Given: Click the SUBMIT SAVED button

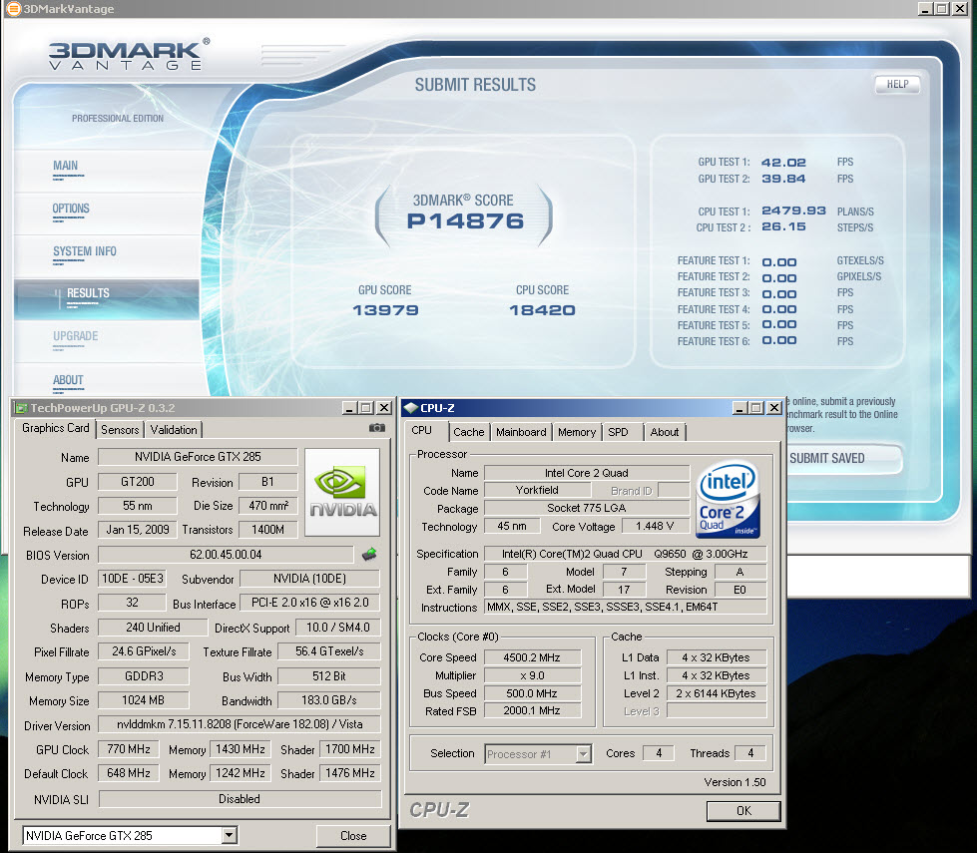Looking at the screenshot, I should pos(845,459).
